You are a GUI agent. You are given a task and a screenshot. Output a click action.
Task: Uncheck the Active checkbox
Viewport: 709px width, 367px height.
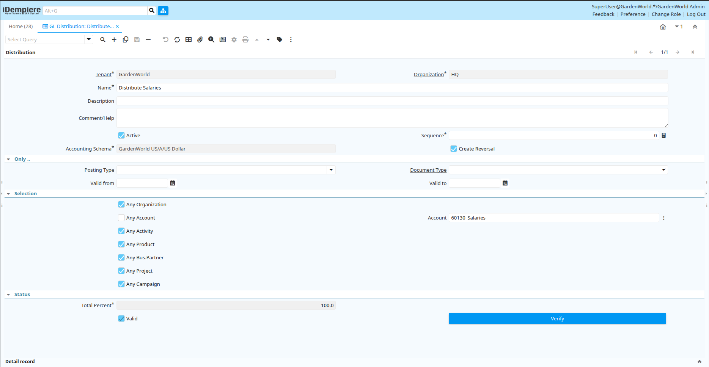(121, 135)
